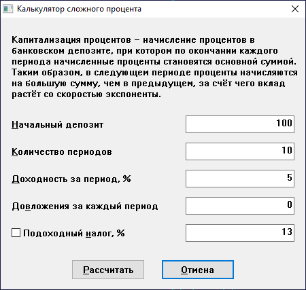306x290 pixels.
Task: Select the Количество периодов input field
Action: pos(240,151)
